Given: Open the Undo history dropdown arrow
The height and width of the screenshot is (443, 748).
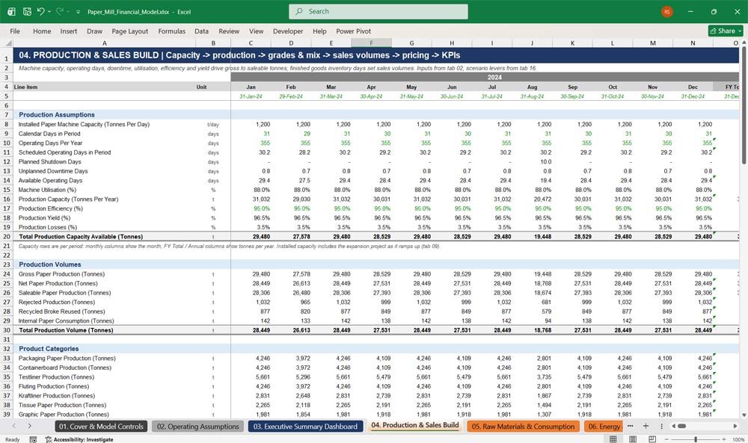Looking at the screenshot, I should [x=49, y=12].
